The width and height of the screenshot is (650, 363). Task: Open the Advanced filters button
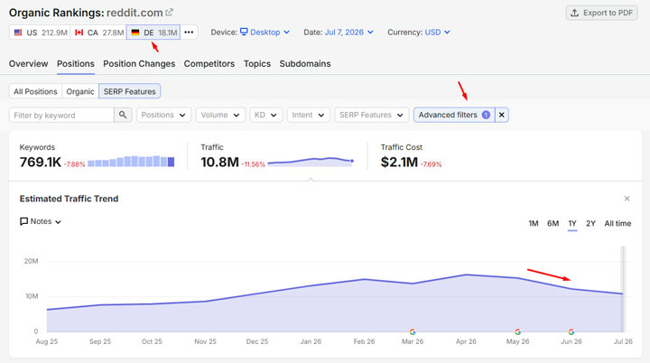point(454,115)
